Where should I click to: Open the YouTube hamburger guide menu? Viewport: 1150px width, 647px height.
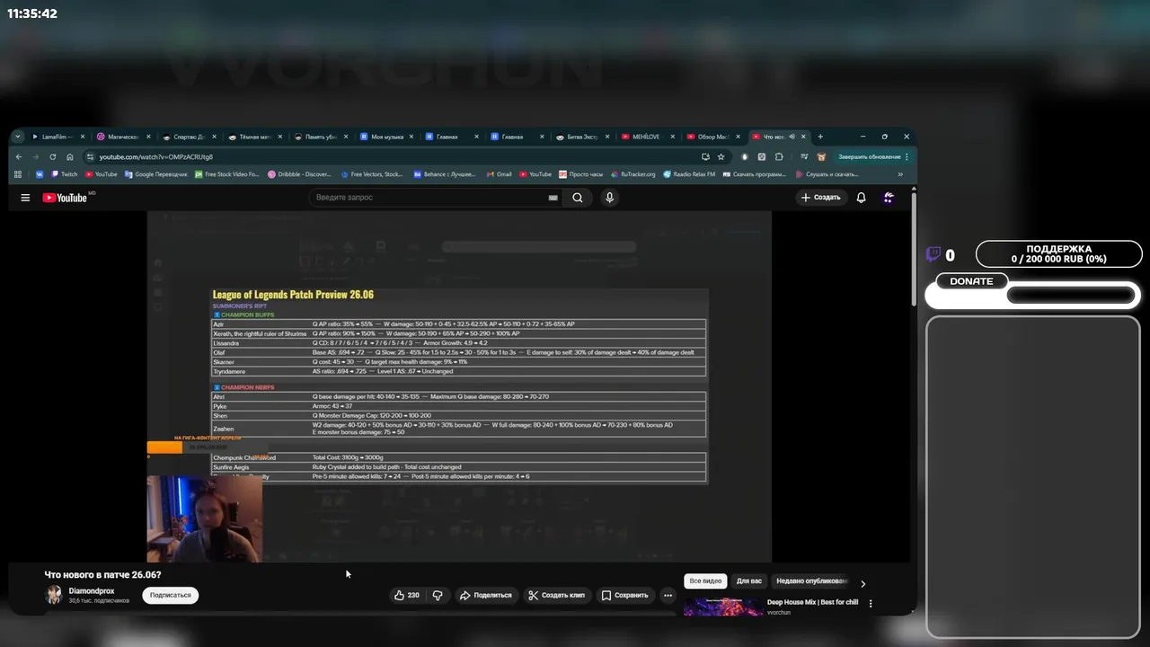(25, 198)
